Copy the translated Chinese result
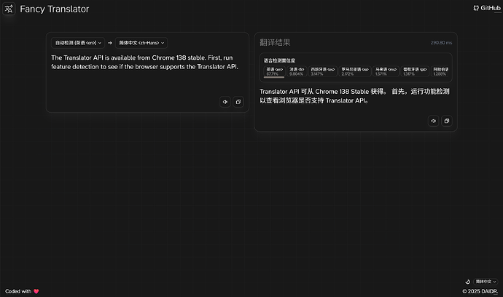503x297 pixels. (x=447, y=121)
